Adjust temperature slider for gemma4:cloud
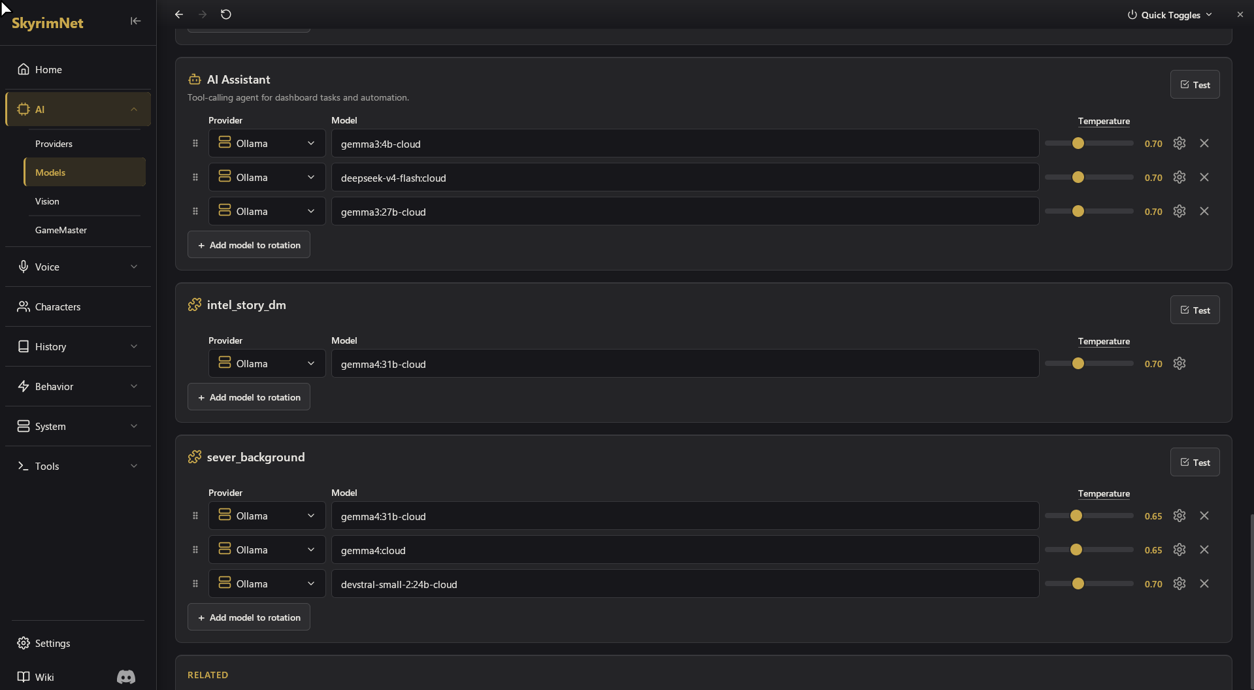This screenshot has width=1254, height=690. [x=1089, y=550]
